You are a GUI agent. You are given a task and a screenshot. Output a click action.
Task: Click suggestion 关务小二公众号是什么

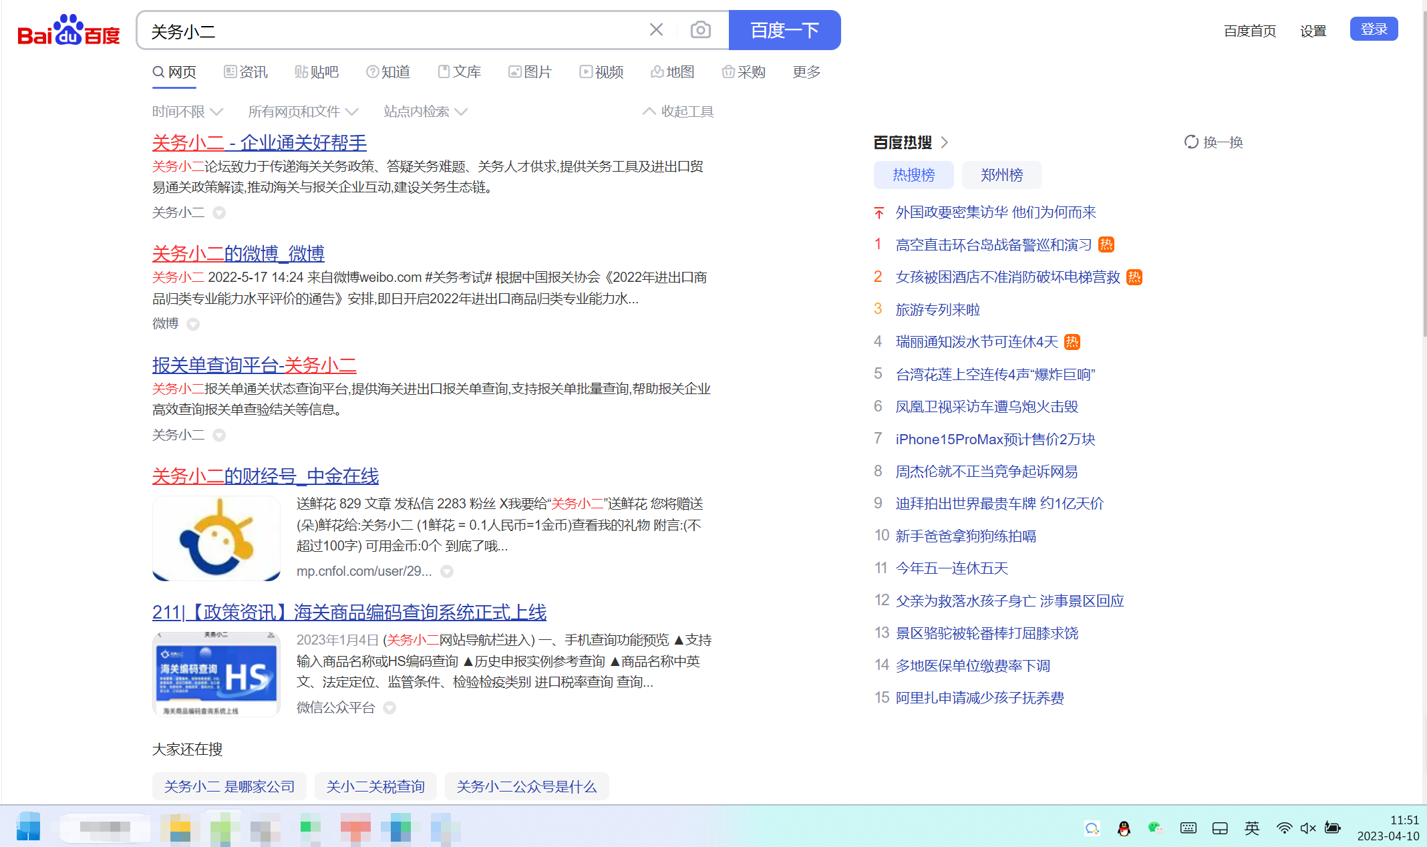pyautogui.click(x=526, y=787)
